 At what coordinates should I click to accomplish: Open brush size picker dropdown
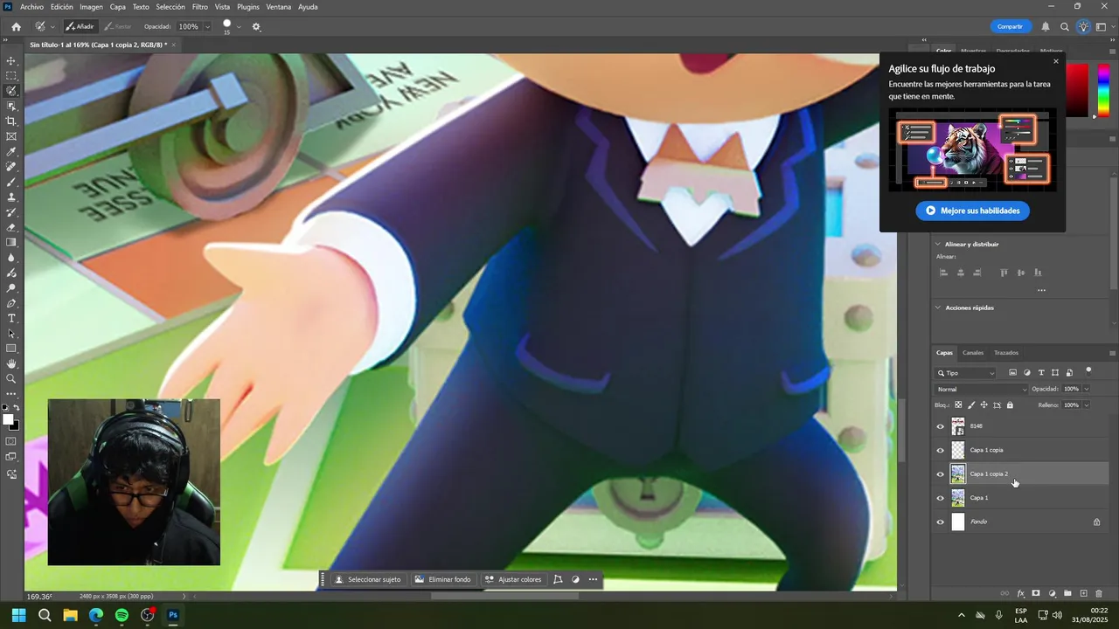pyautogui.click(x=239, y=27)
